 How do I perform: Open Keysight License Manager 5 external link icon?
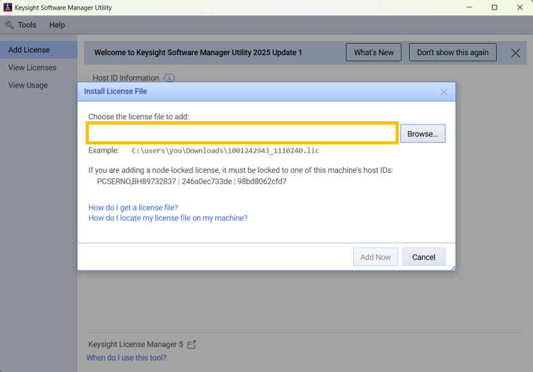coord(192,344)
